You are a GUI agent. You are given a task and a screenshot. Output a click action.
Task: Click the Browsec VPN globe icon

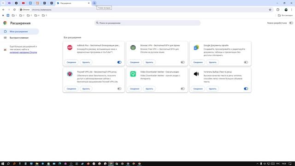[133, 47]
